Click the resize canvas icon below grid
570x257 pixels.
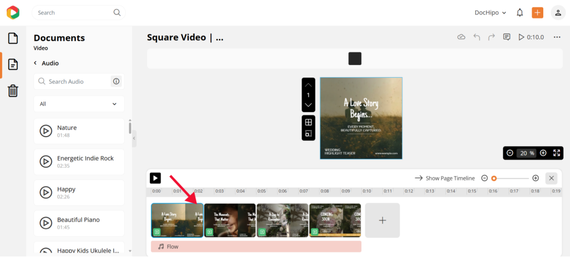(x=308, y=133)
